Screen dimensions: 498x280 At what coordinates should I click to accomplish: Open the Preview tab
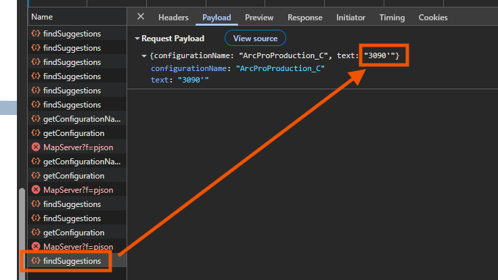(259, 18)
